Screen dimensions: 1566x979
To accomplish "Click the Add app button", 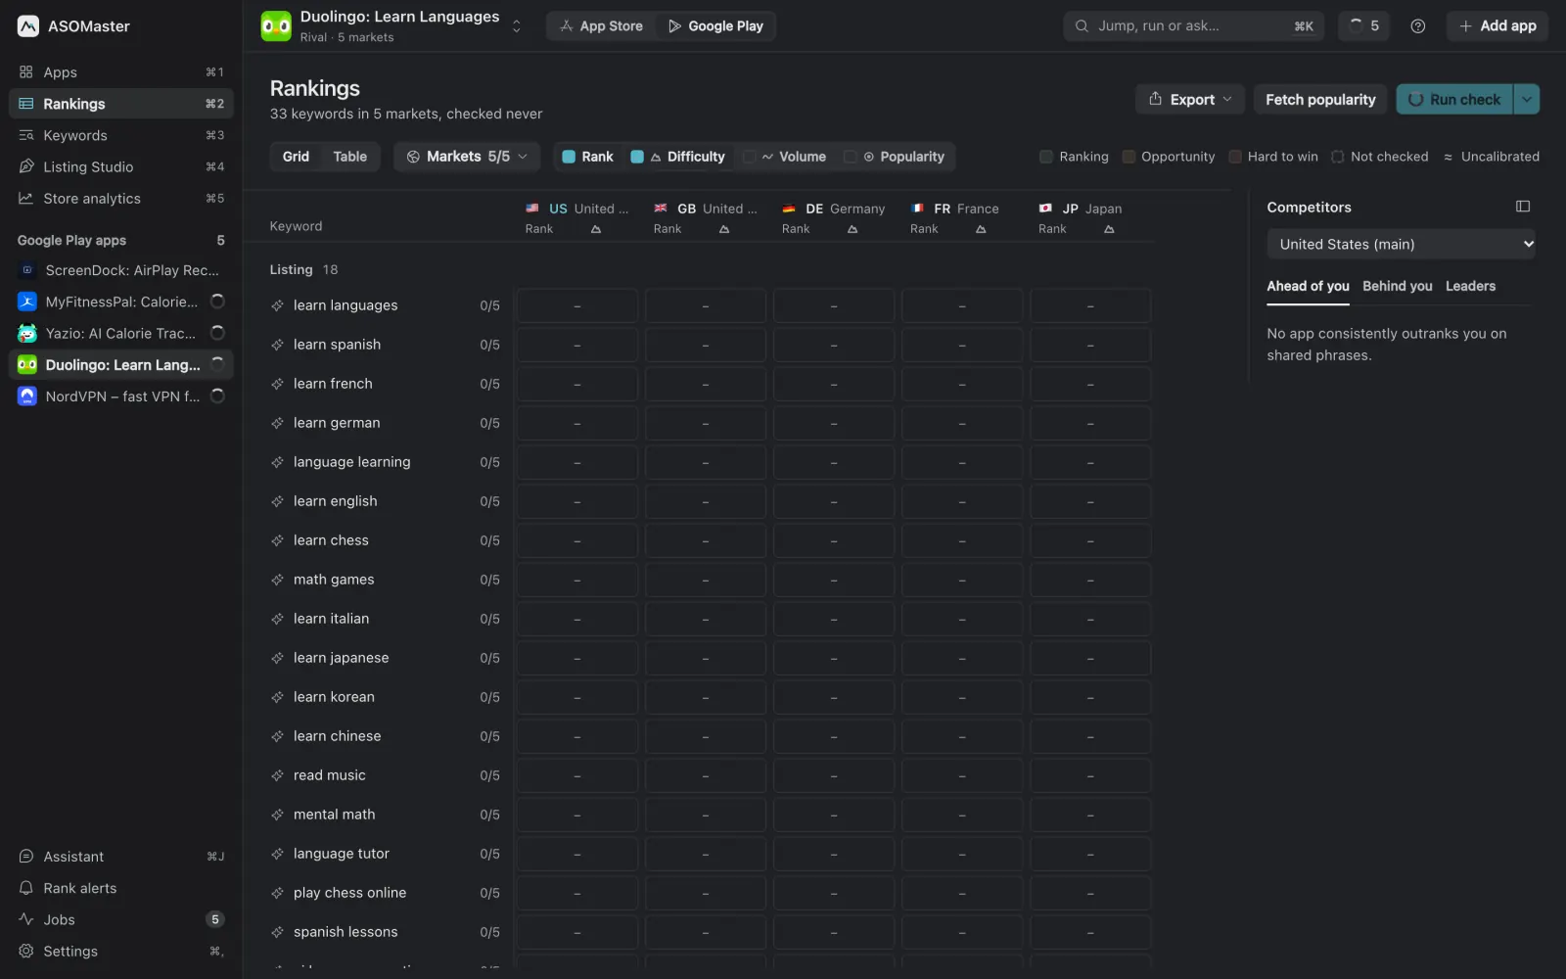I will click(x=1497, y=26).
